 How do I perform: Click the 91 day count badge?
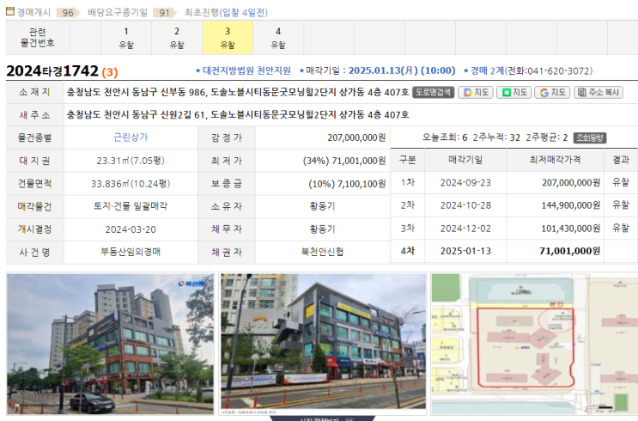point(164,13)
